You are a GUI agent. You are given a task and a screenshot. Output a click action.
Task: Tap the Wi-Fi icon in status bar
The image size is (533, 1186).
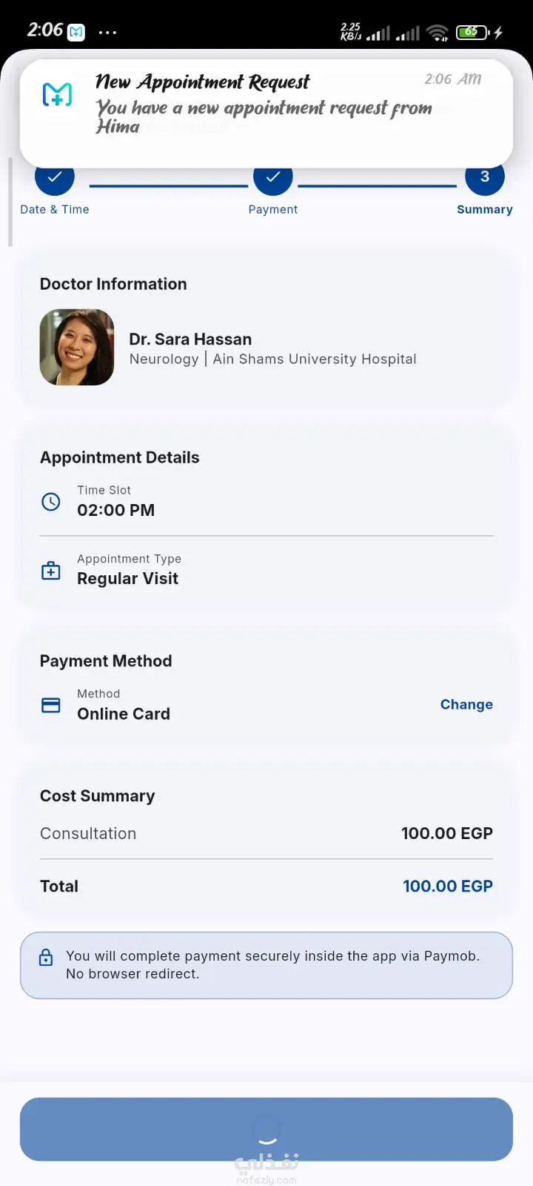[x=438, y=32]
